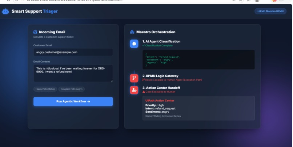Click the "intent": "refund_request" JSON line
This screenshot has height=147, width=293.
163,57
